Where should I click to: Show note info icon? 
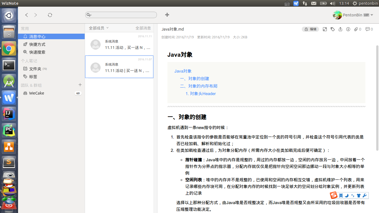[x=348, y=29]
